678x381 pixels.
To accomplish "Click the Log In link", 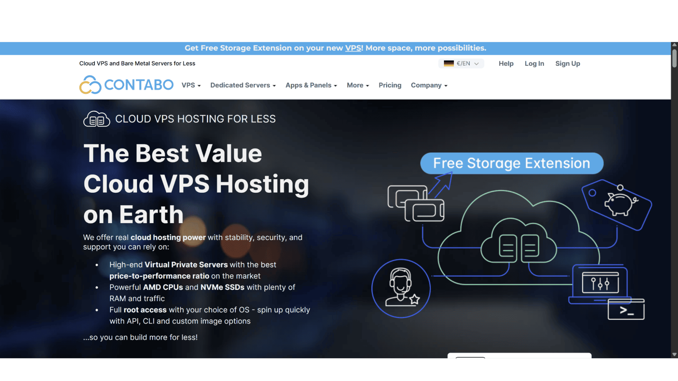I will coord(534,63).
